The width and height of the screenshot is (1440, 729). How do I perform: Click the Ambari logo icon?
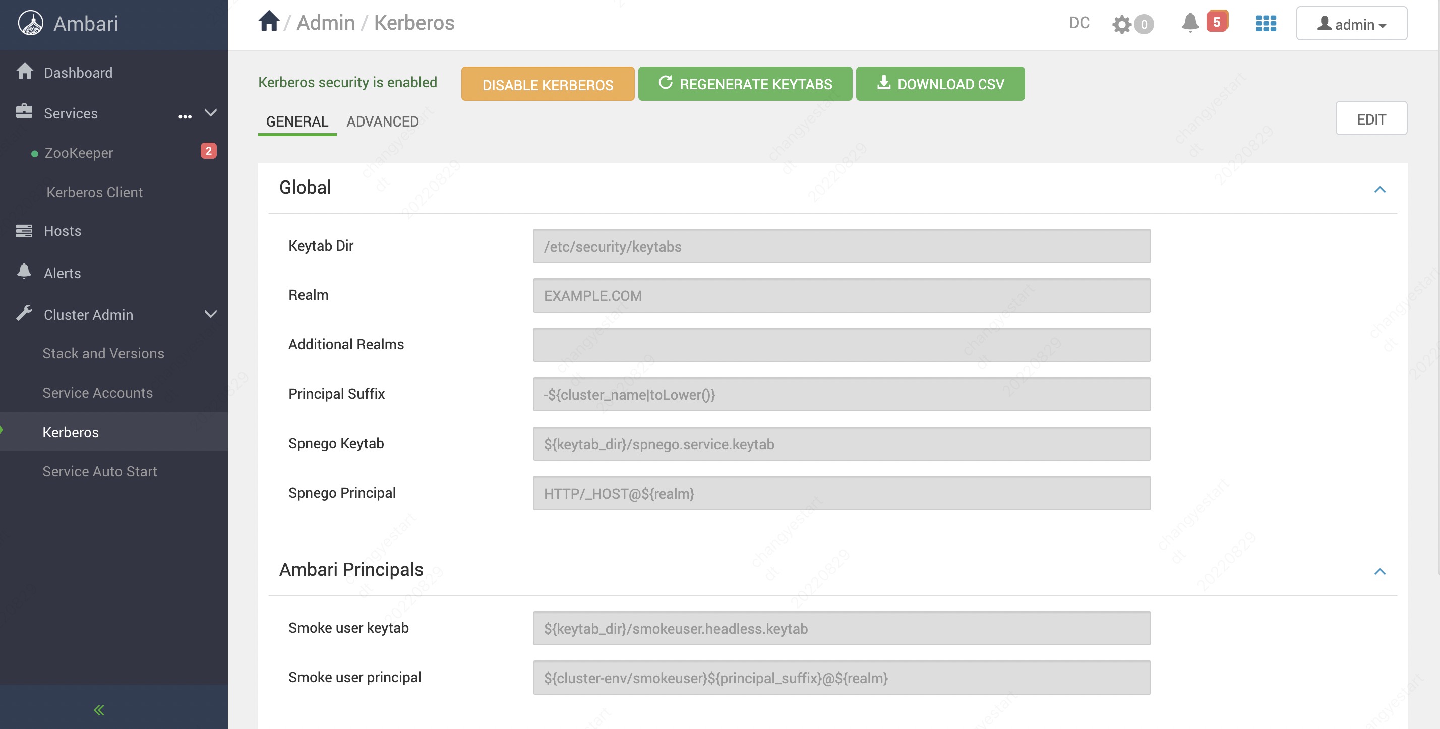(30, 24)
